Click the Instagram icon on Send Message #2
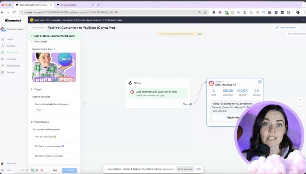 point(211,83)
